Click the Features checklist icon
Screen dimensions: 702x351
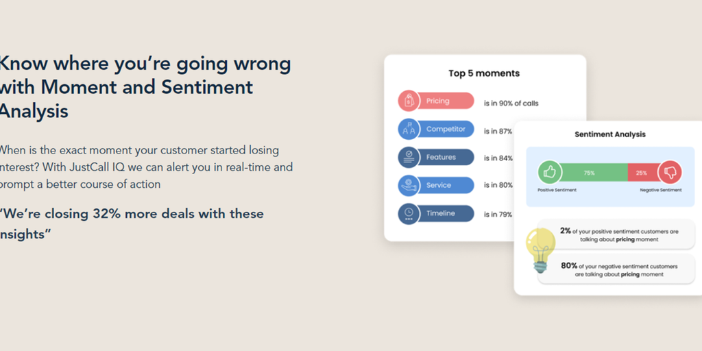(x=409, y=157)
